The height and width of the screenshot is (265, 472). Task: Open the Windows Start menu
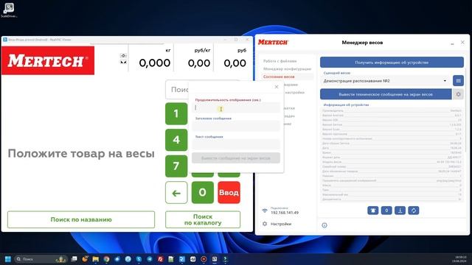pyautogui.click(x=8, y=259)
